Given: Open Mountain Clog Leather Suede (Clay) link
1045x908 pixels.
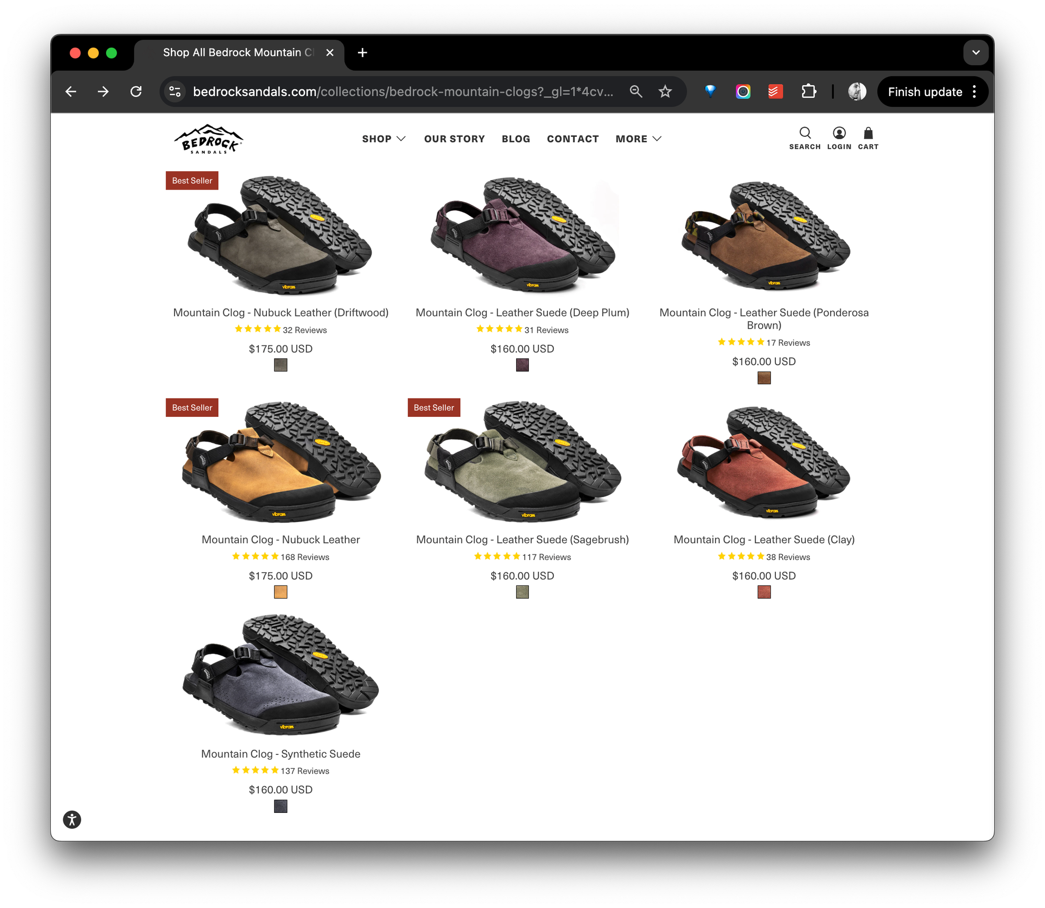Looking at the screenshot, I should coord(764,540).
